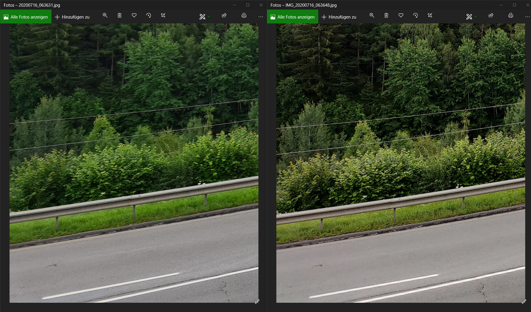The height and width of the screenshot is (312, 531).
Task: Select the crop tool in left window
Action: tap(163, 16)
